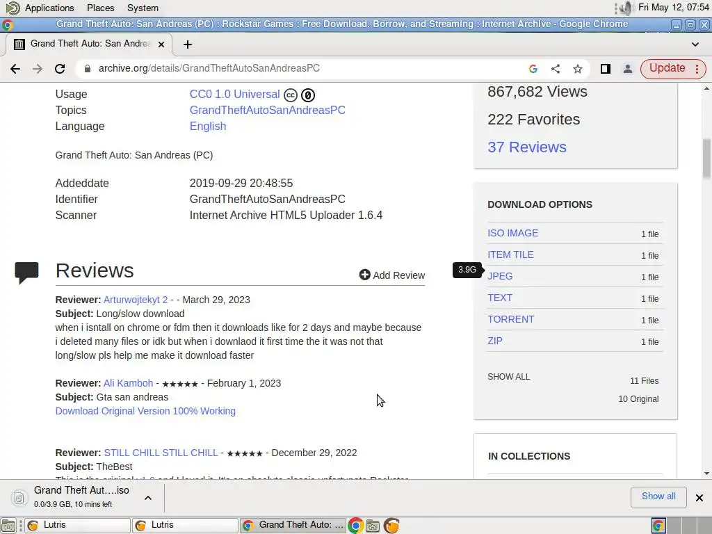712x534 pixels.
Task: Click the page vertical scrollbar thumb
Action: tap(706, 158)
